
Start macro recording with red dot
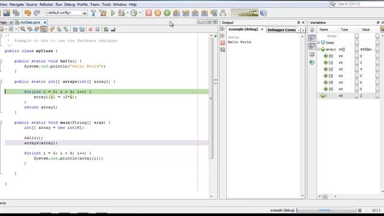(91, 29)
